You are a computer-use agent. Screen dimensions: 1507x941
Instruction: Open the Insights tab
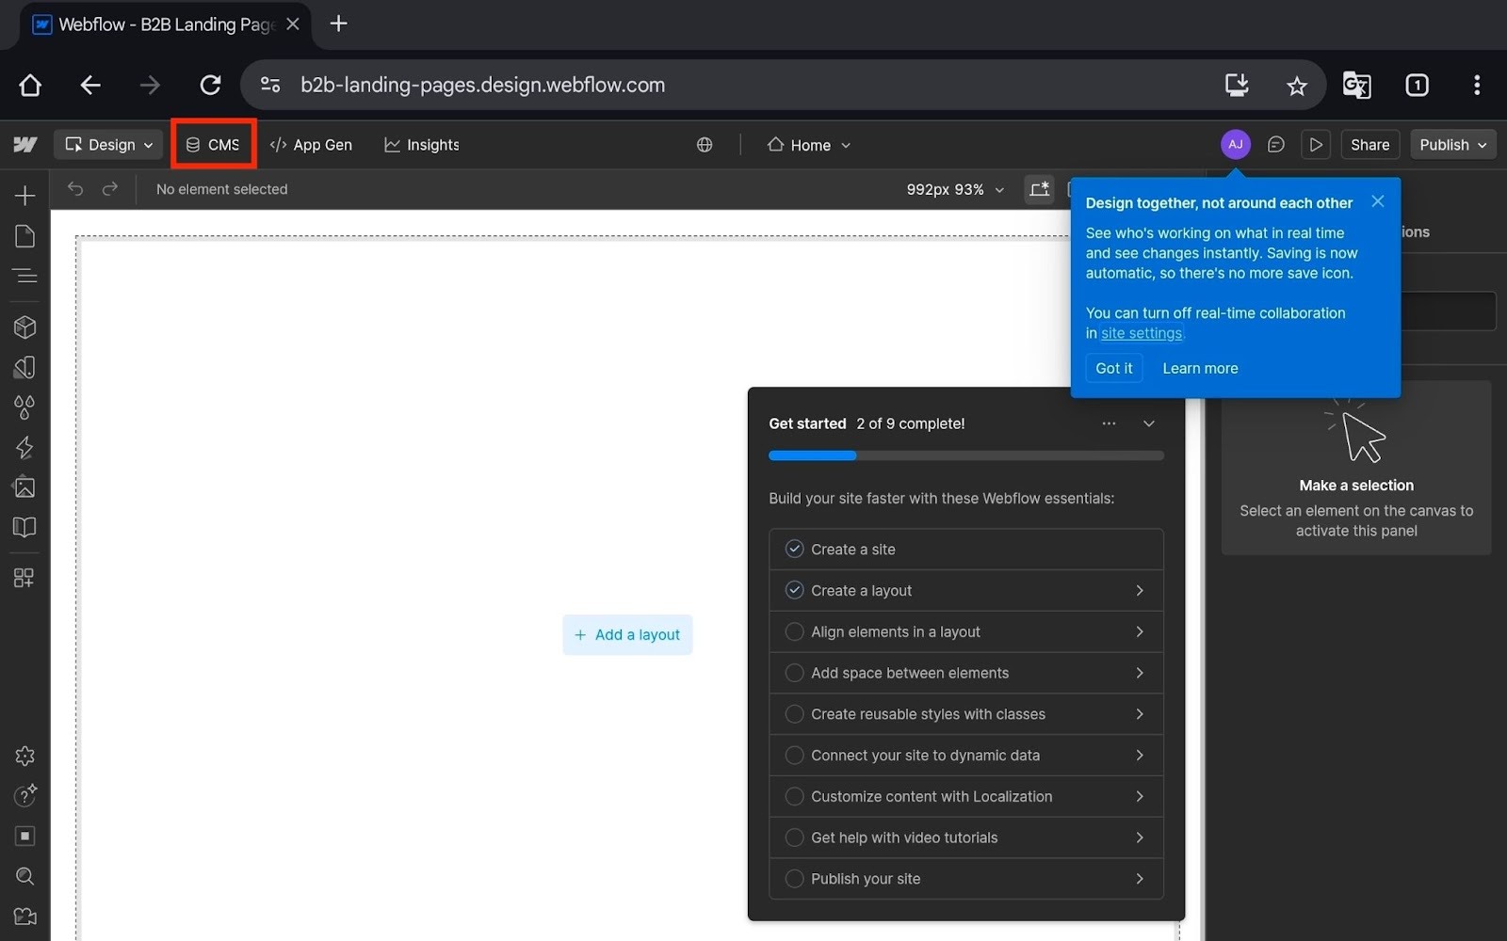tap(422, 145)
